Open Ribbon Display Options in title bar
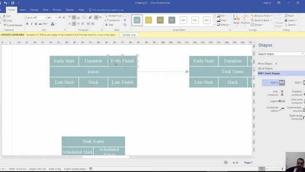This screenshot has height=172, width=305. click(x=279, y=3)
